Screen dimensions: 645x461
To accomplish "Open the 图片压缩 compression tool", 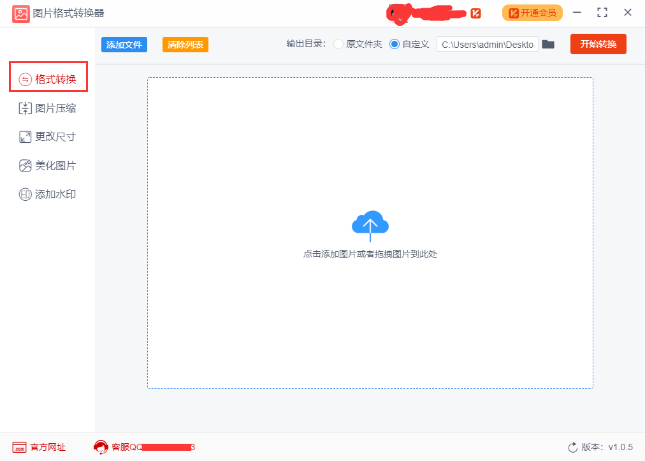I will pyautogui.click(x=48, y=108).
